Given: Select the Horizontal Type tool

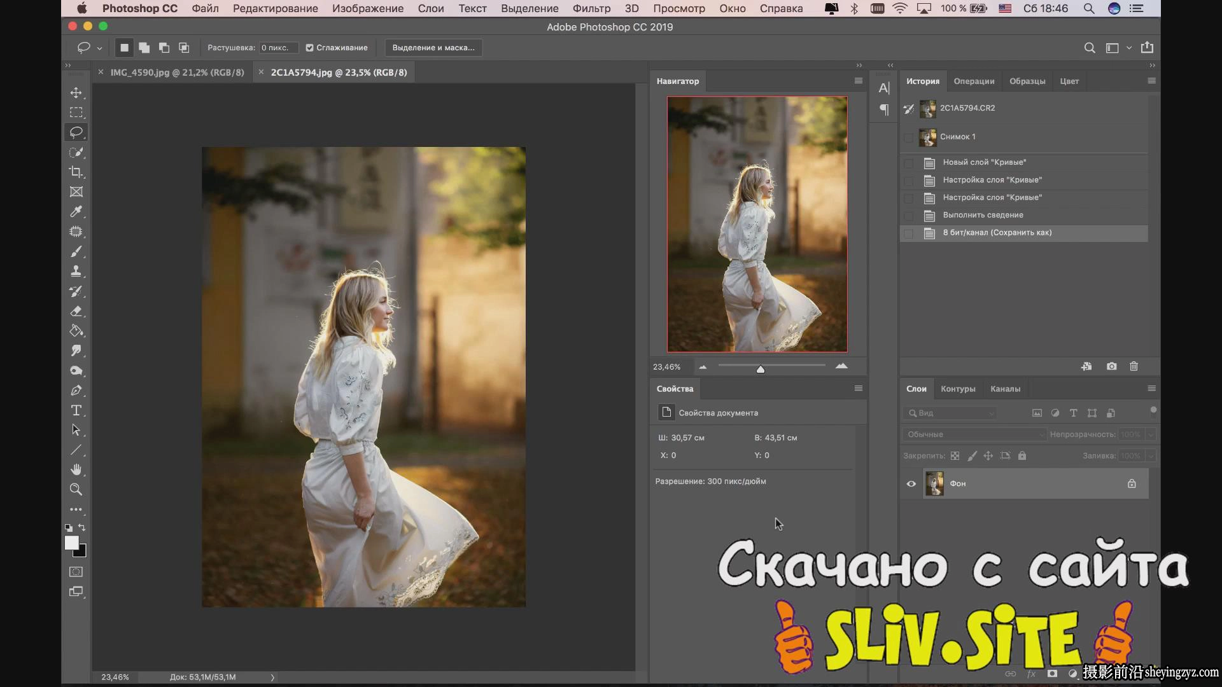Looking at the screenshot, I should (x=76, y=410).
